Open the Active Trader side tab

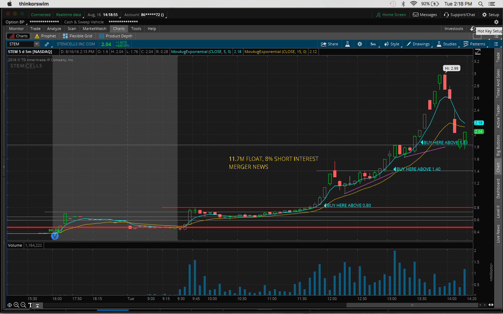click(498, 116)
